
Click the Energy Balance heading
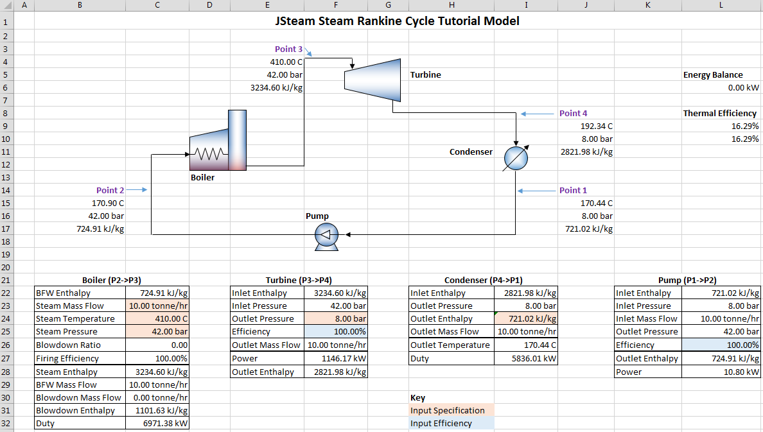point(713,75)
